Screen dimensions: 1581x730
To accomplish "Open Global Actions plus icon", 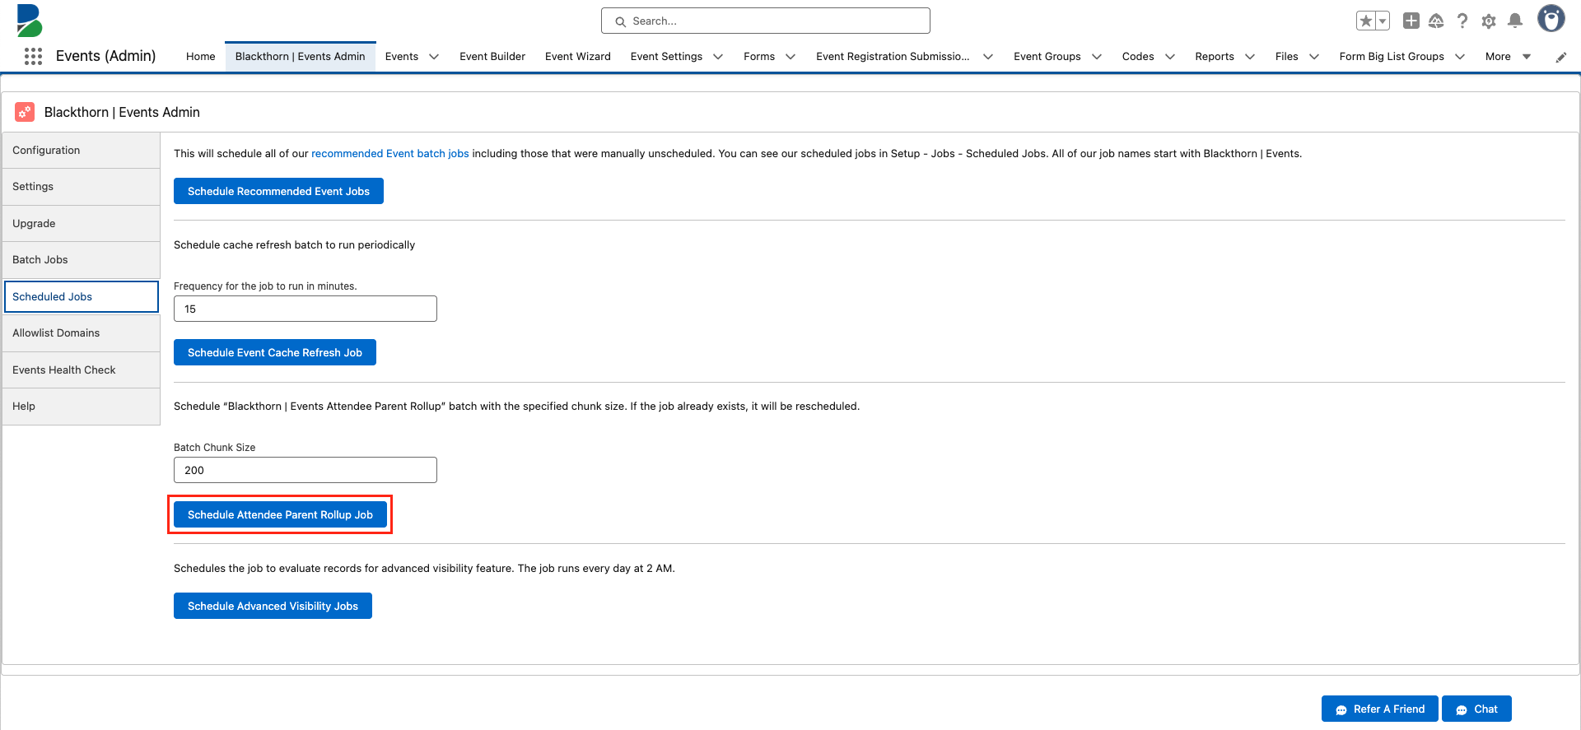I will 1411,21.
